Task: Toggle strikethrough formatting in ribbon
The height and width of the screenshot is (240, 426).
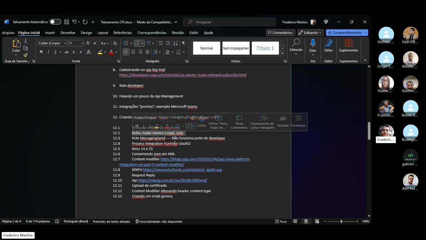Action: click(x=67, y=52)
